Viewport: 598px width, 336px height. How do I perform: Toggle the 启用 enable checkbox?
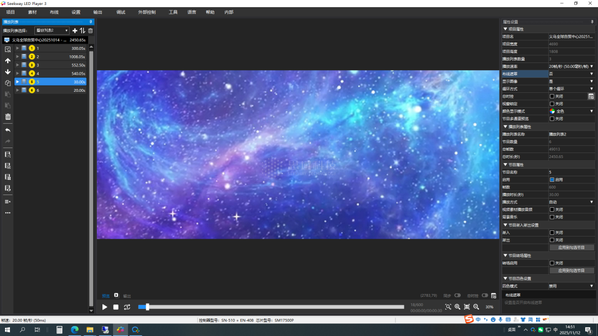point(552,180)
